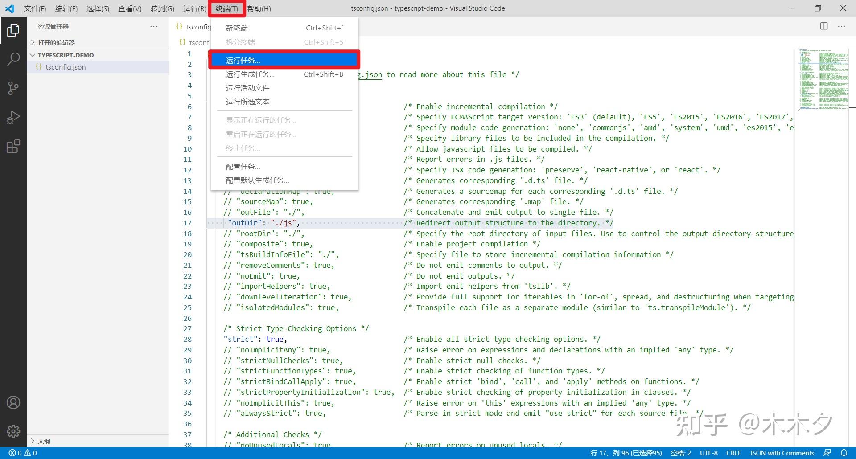
Task: Change language mode JSON with Comments
Action: (x=782, y=453)
